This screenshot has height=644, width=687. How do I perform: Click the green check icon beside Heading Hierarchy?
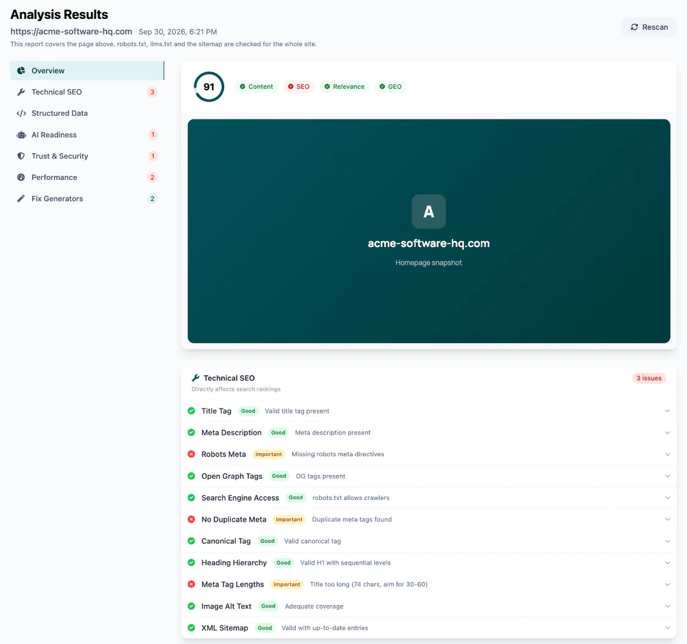tap(192, 563)
